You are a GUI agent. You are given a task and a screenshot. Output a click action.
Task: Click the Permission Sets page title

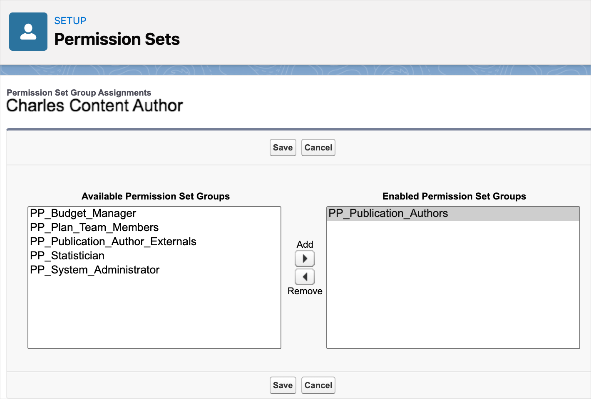tap(117, 39)
